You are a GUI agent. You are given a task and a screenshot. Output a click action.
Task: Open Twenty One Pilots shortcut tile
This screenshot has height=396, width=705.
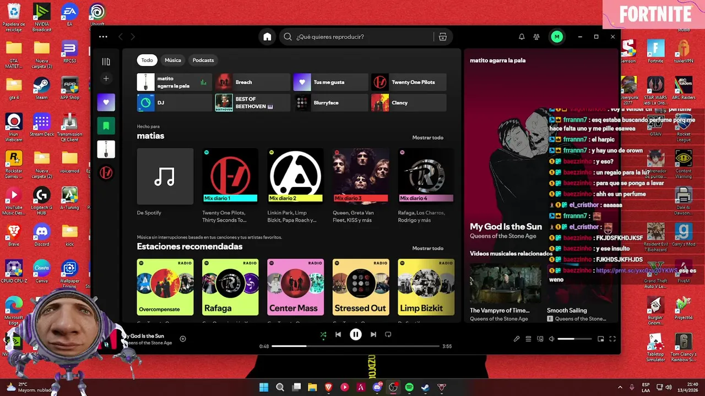[x=409, y=82]
